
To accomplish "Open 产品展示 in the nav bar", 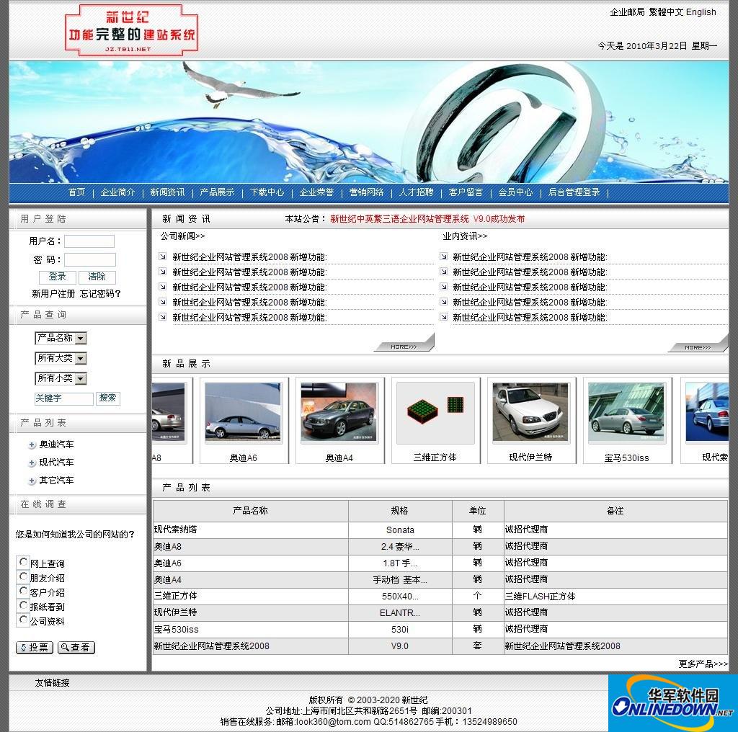I will point(217,192).
